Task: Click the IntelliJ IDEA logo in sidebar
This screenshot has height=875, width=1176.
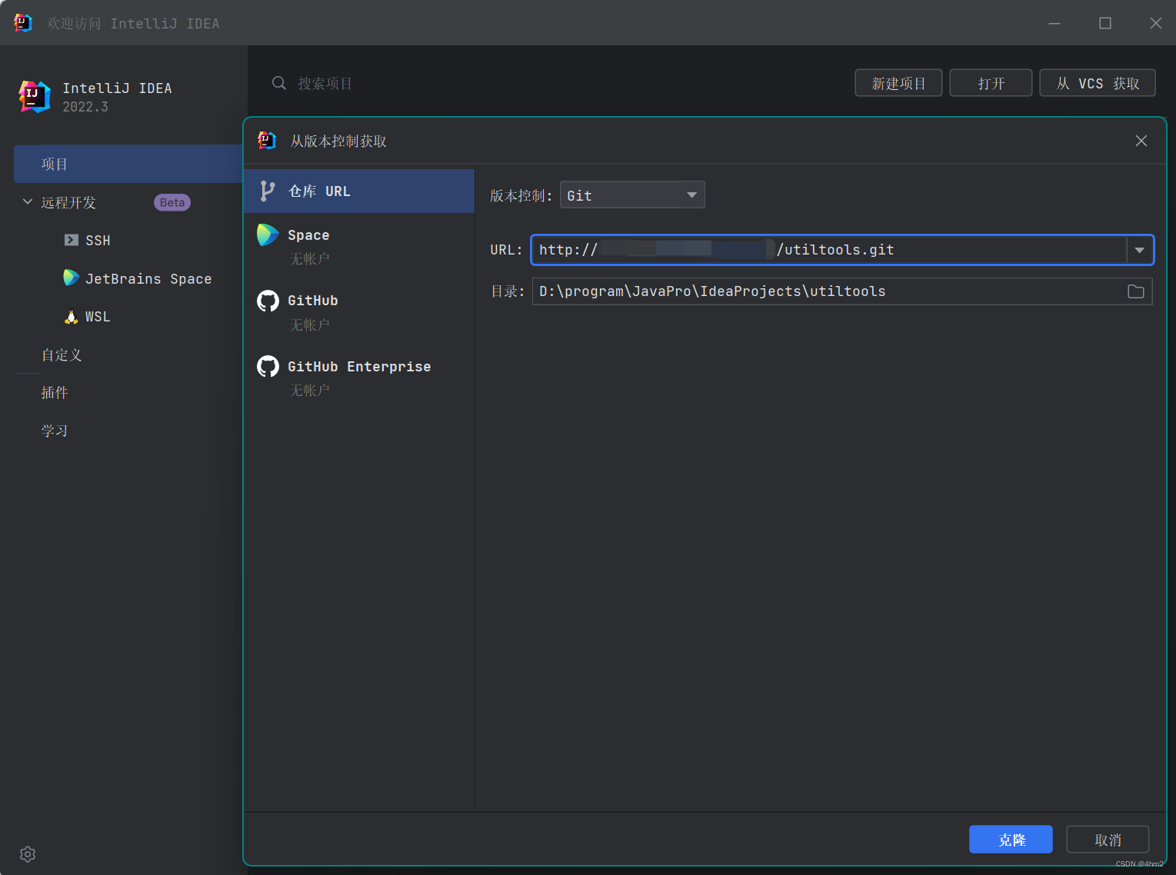Action: (35, 97)
